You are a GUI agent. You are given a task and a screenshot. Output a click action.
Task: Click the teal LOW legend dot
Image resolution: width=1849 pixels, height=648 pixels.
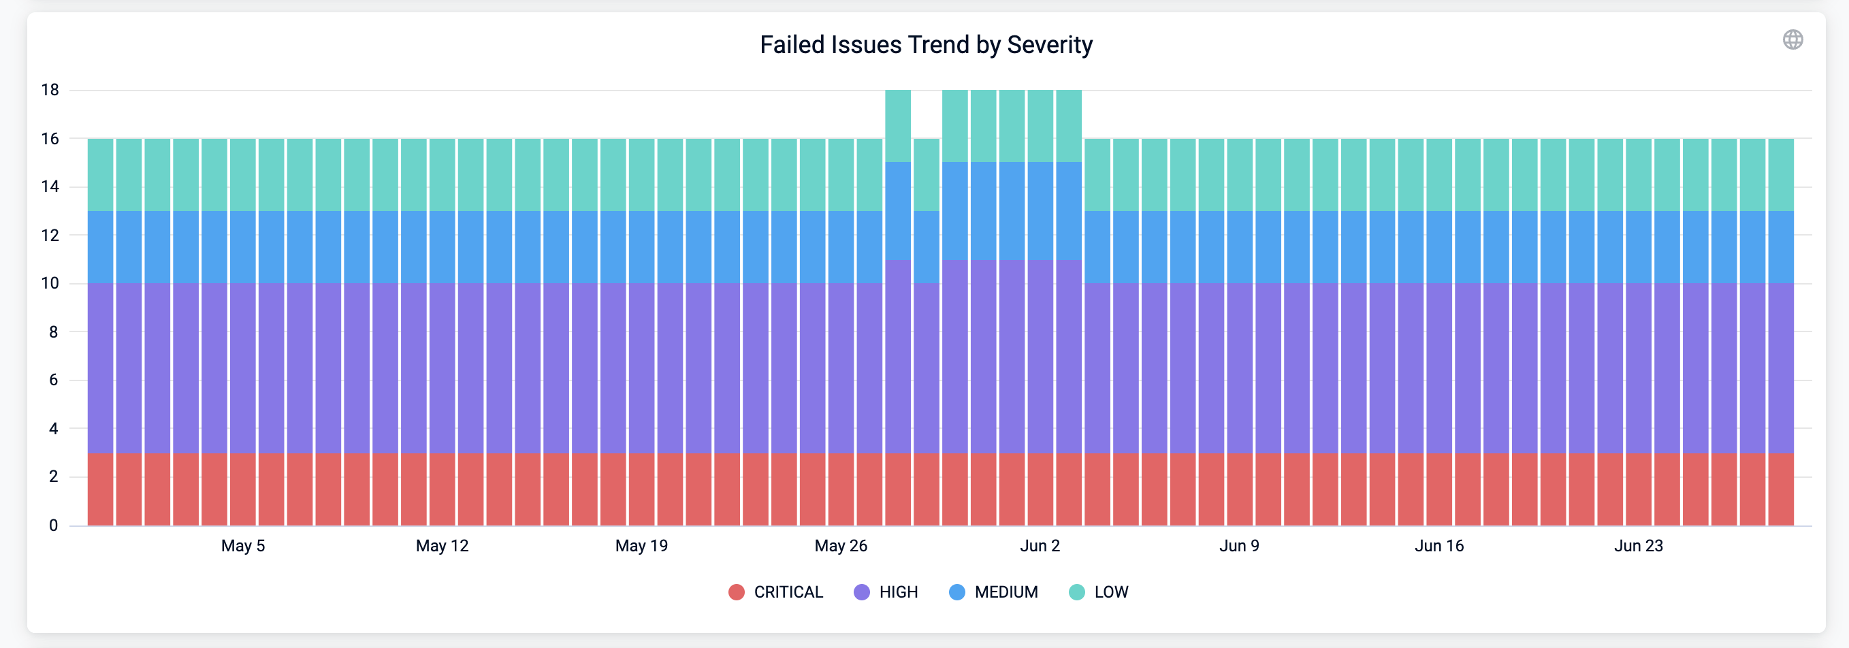tap(1077, 592)
